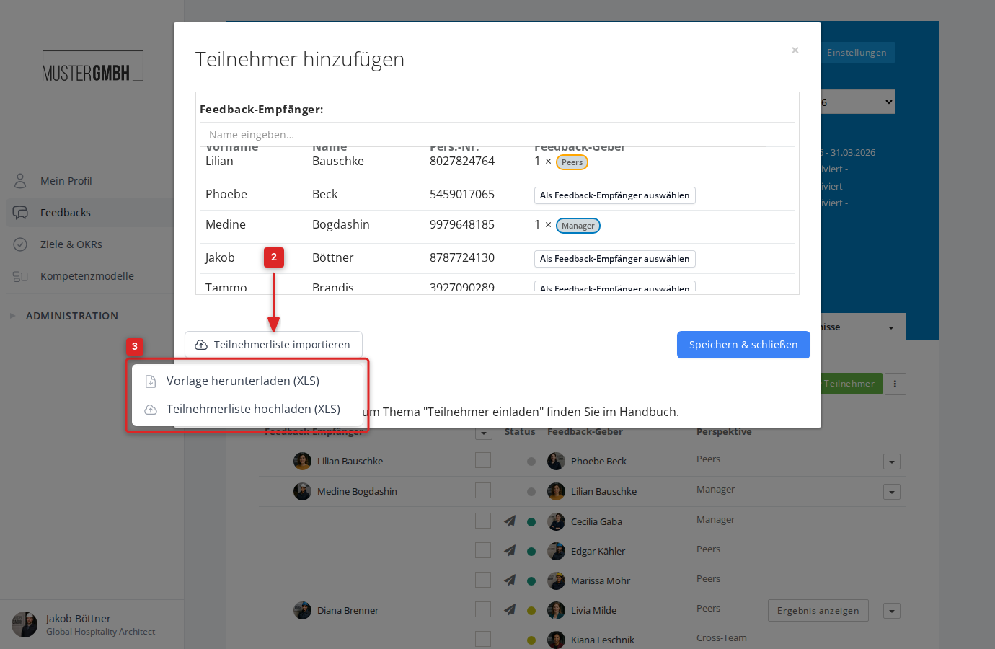Viewport: 995px width, 649px height.
Task: Open Kompetenzmodelle menu item
Action: [87, 276]
